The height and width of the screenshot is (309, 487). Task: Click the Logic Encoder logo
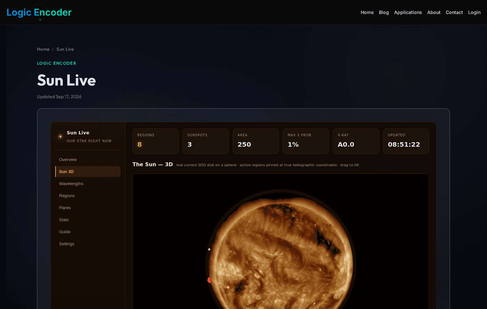pyautogui.click(x=39, y=12)
